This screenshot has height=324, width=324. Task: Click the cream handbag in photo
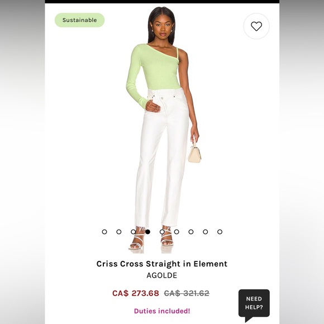tap(194, 153)
